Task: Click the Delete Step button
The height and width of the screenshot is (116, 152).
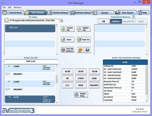Action: pyautogui.click(x=81, y=95)
